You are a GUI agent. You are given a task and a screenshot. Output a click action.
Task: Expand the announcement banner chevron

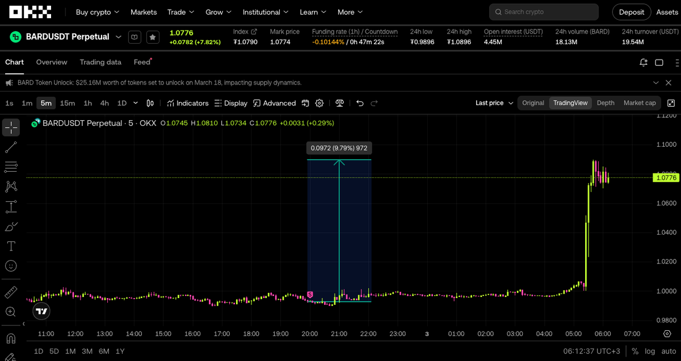coord(656,82)
